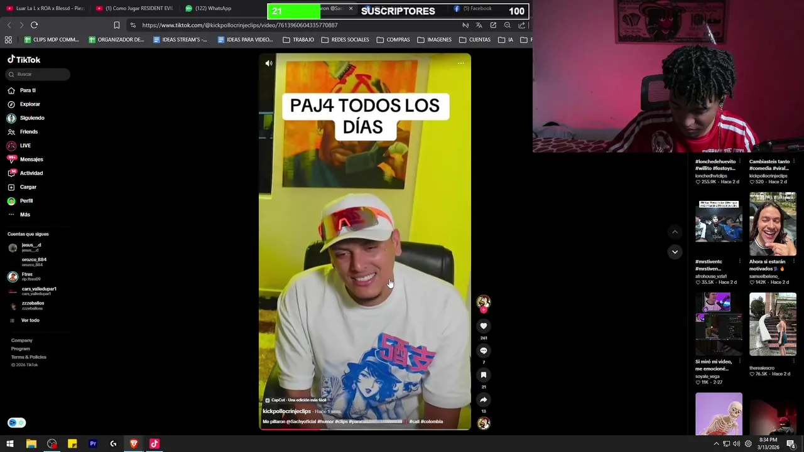Open the sound disc at video bottom
Viewport: 804px width, 452px height.
pos(484,423)
